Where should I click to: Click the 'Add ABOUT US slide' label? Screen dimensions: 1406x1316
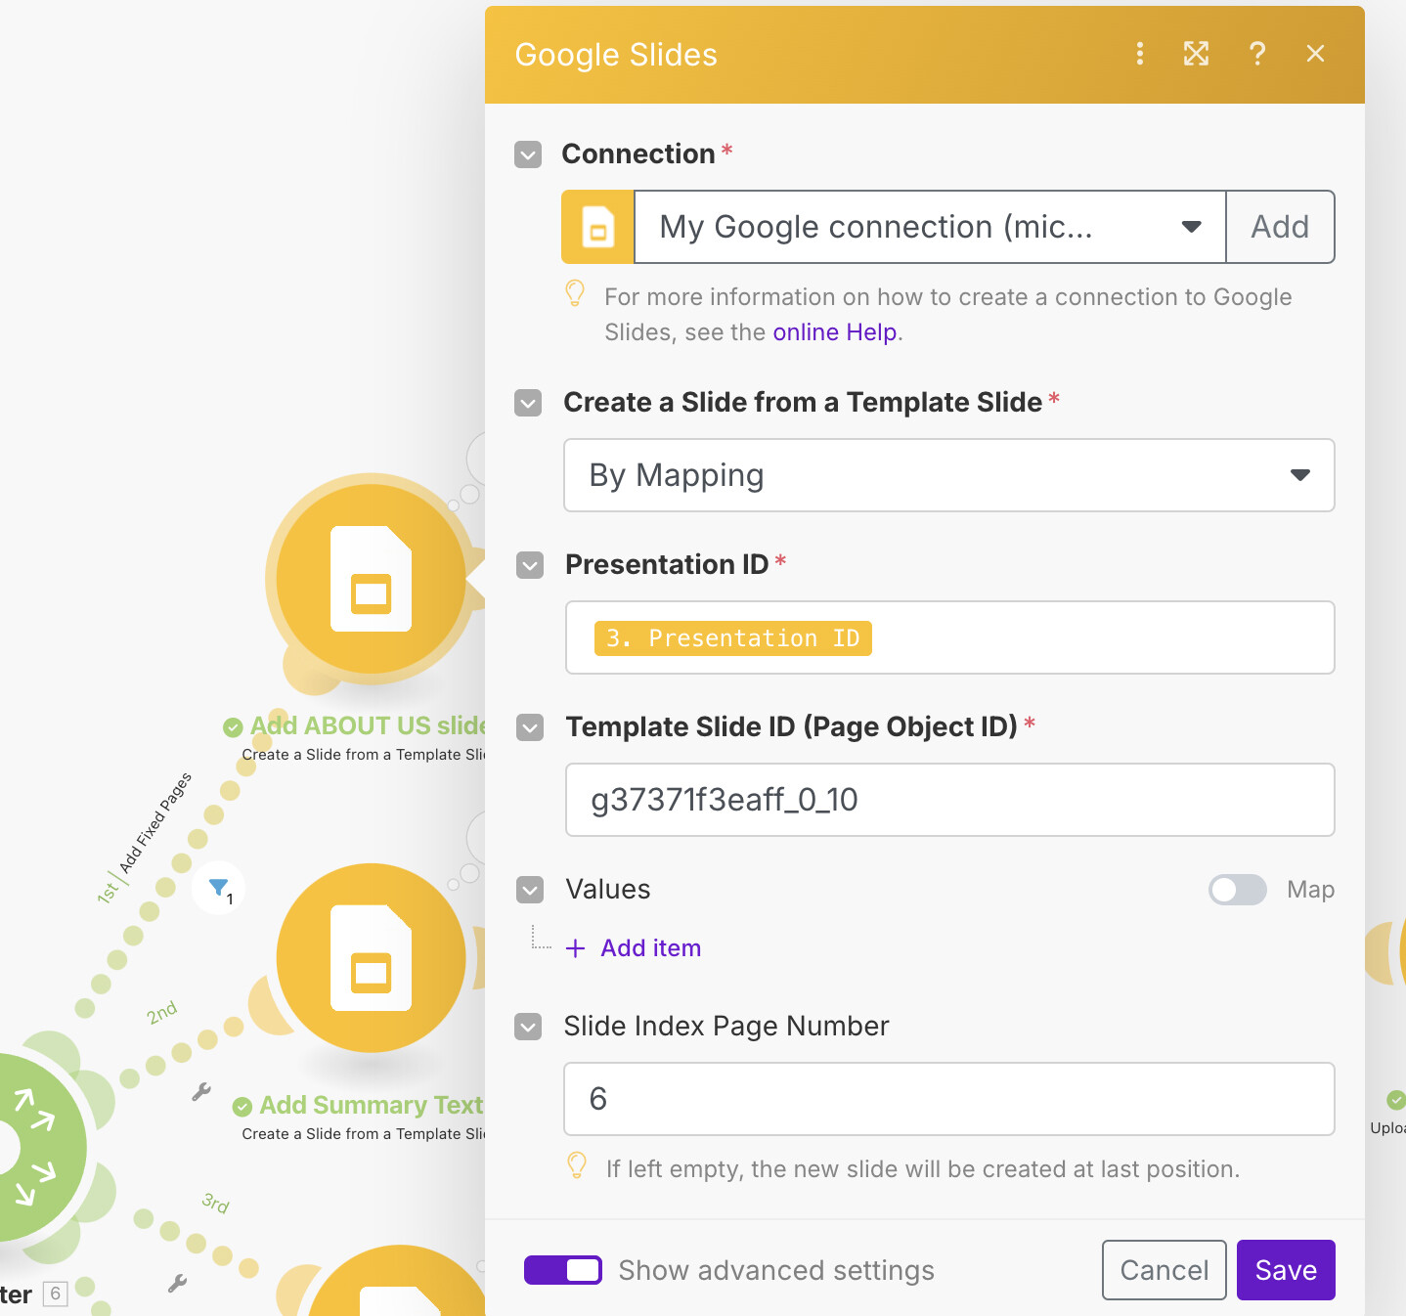click(x=369, y=725)
